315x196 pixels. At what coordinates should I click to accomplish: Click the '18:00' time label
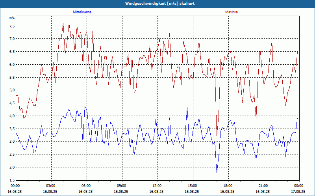pyautogui.click(x=227, y=186)
